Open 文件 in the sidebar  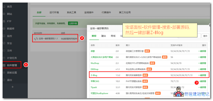point(9,51)
